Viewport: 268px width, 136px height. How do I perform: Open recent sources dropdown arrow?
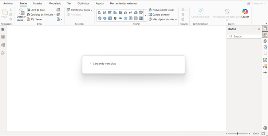tap(61, 19)
